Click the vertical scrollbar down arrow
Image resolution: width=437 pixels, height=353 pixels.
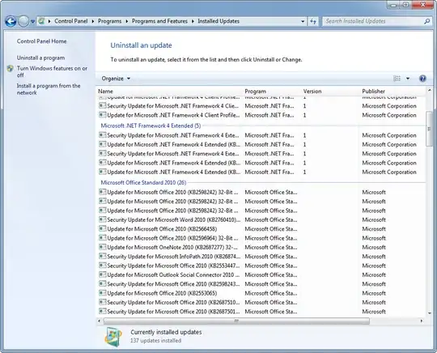(x=429, y=313)
